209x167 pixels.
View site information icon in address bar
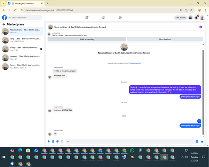point(22,10)
